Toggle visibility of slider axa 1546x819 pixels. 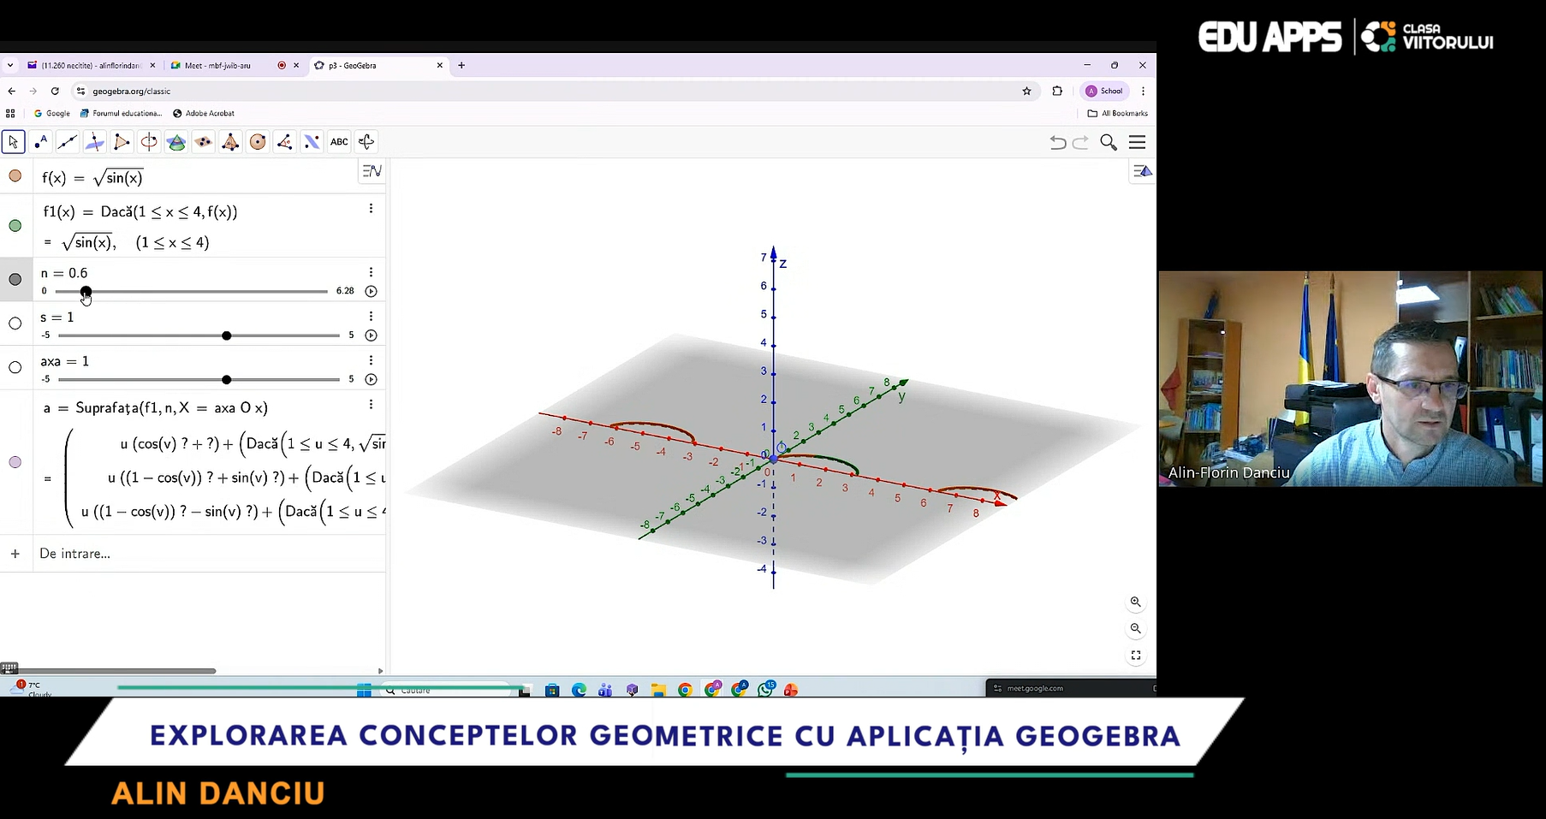tap(15, 368)
